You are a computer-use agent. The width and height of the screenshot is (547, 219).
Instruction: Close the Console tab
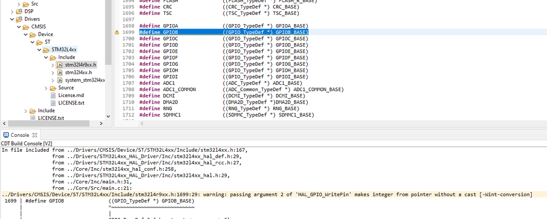pos(34,135)
